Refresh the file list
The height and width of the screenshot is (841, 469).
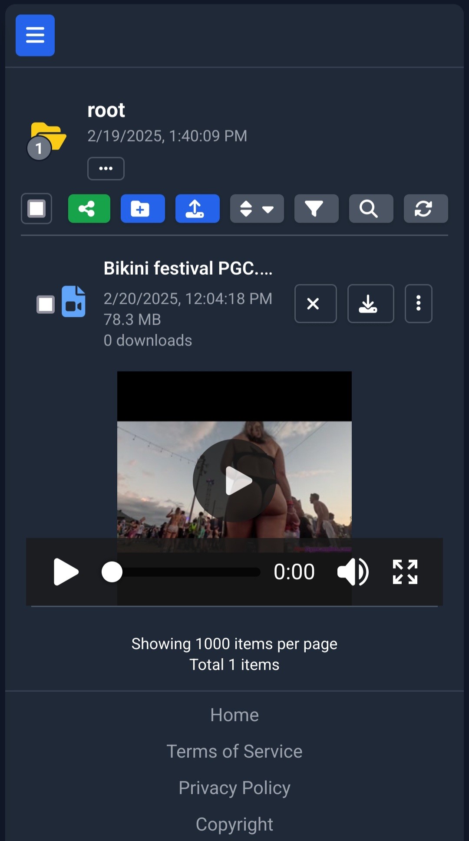pos(426,209)
